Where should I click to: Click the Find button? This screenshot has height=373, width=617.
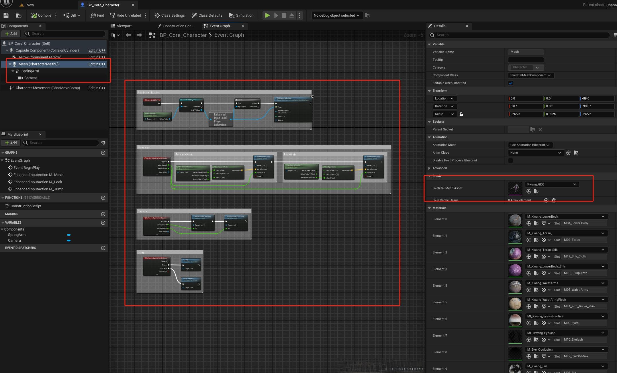coord(97,15)
